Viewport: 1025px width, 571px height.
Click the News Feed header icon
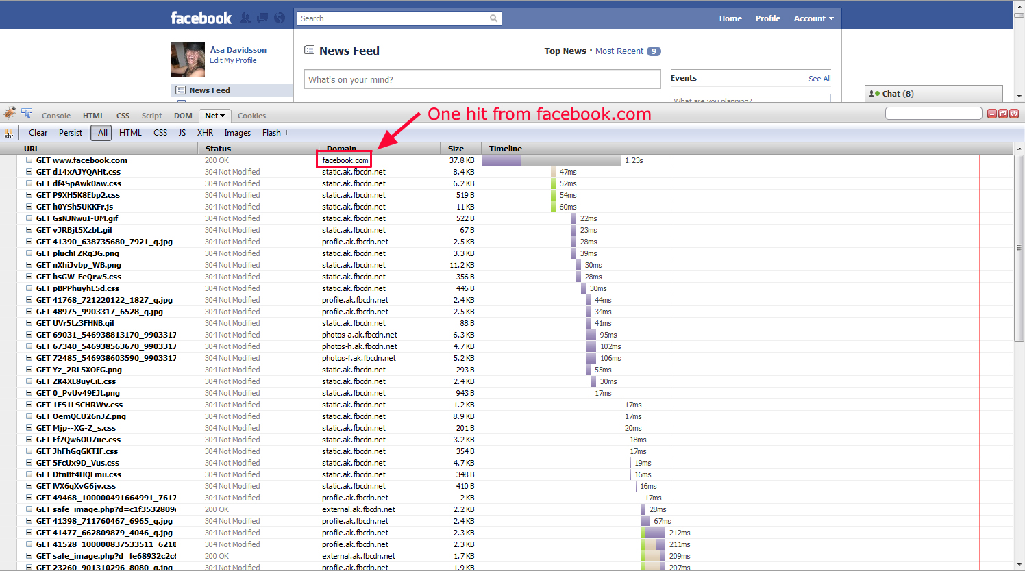309,50
